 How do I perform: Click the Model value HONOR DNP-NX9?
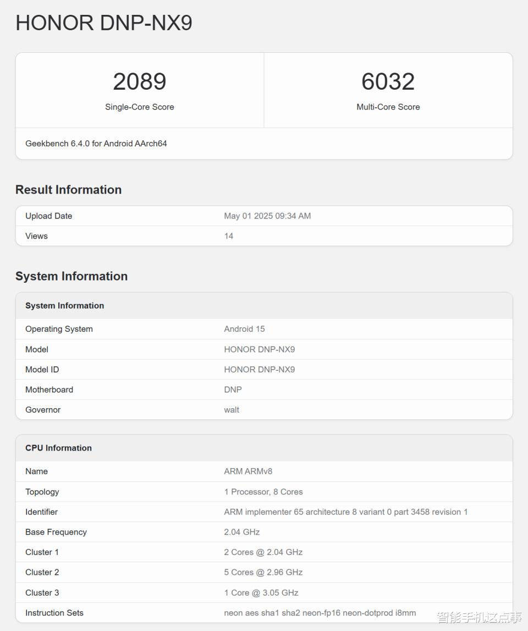[x=259, y=349]
